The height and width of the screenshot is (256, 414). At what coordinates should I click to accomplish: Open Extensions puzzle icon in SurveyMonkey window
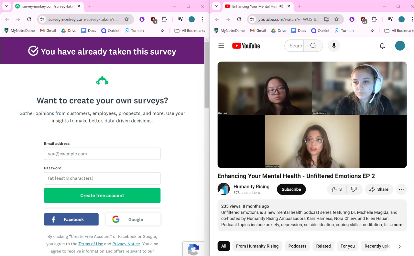pos(164,19)
